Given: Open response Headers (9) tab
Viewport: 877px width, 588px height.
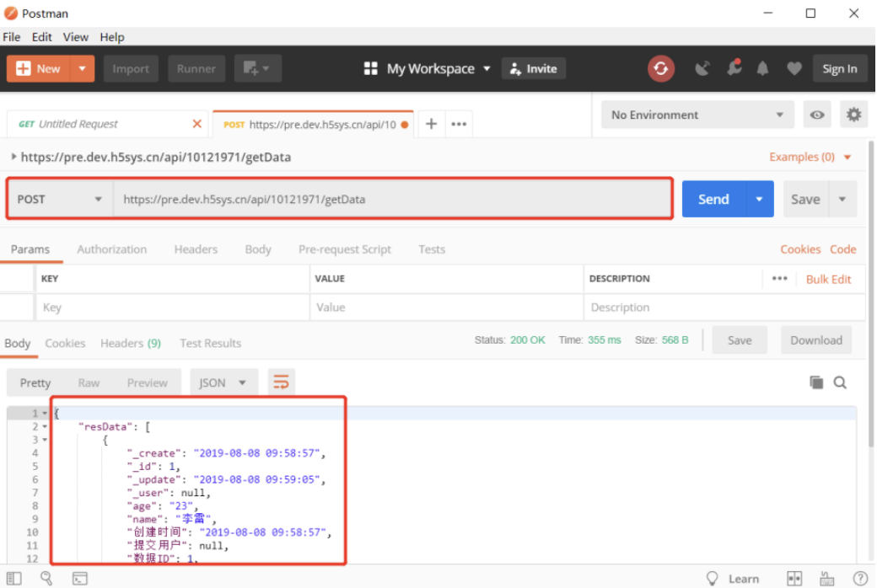Looking at the screenshot, I should click(x=131, y=343).
